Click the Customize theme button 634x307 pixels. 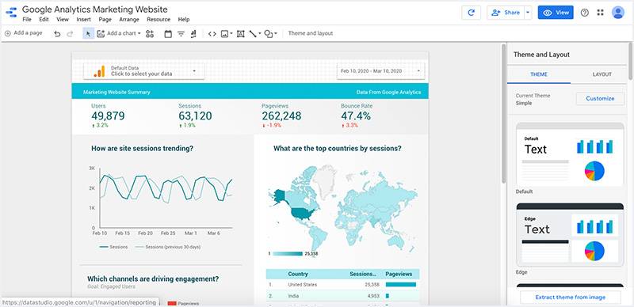pyautogui.click(x=600, y=99)
